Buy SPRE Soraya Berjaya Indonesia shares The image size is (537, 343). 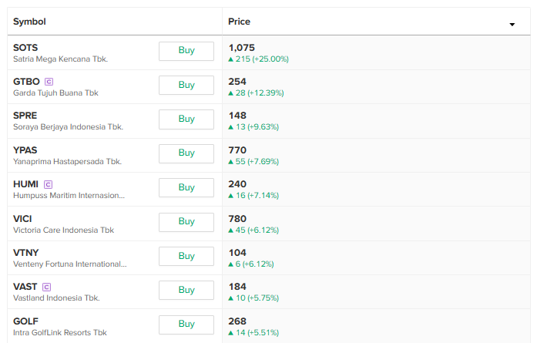(186, 119)
